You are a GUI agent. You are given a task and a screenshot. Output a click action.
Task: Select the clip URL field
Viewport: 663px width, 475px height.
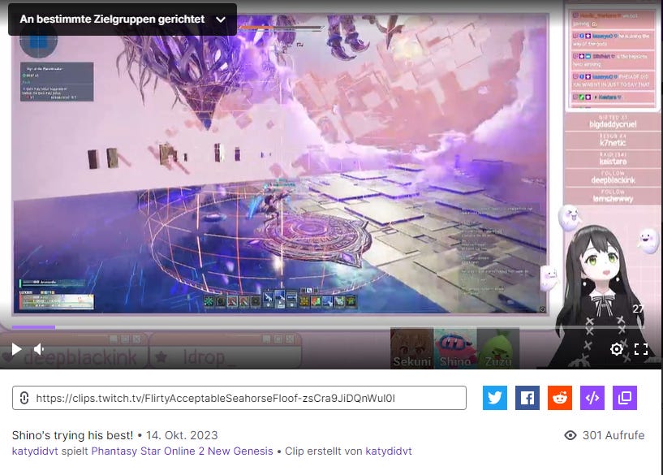[x=239, y=398]
